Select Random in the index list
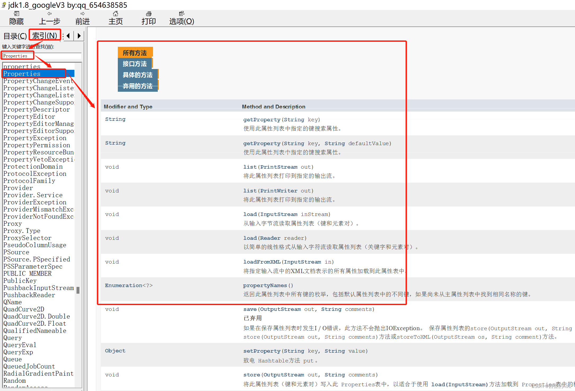Image resolution: width=575 pixels, height=391 pixels. click(15, 380)
